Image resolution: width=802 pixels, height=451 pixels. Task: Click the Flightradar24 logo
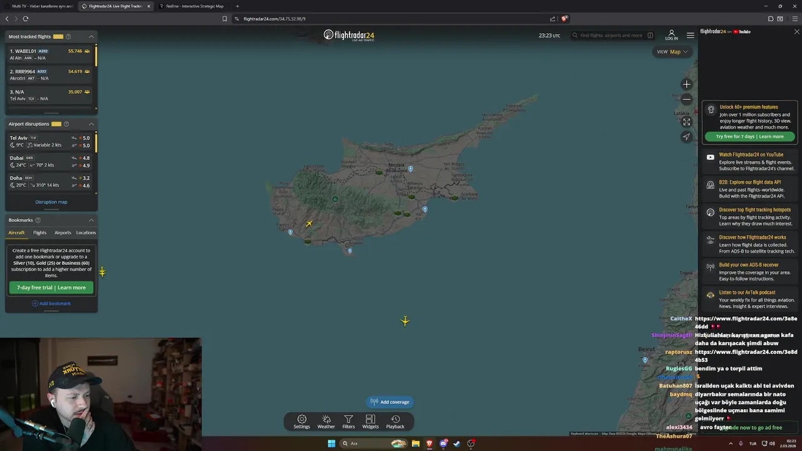coord(349,35)
